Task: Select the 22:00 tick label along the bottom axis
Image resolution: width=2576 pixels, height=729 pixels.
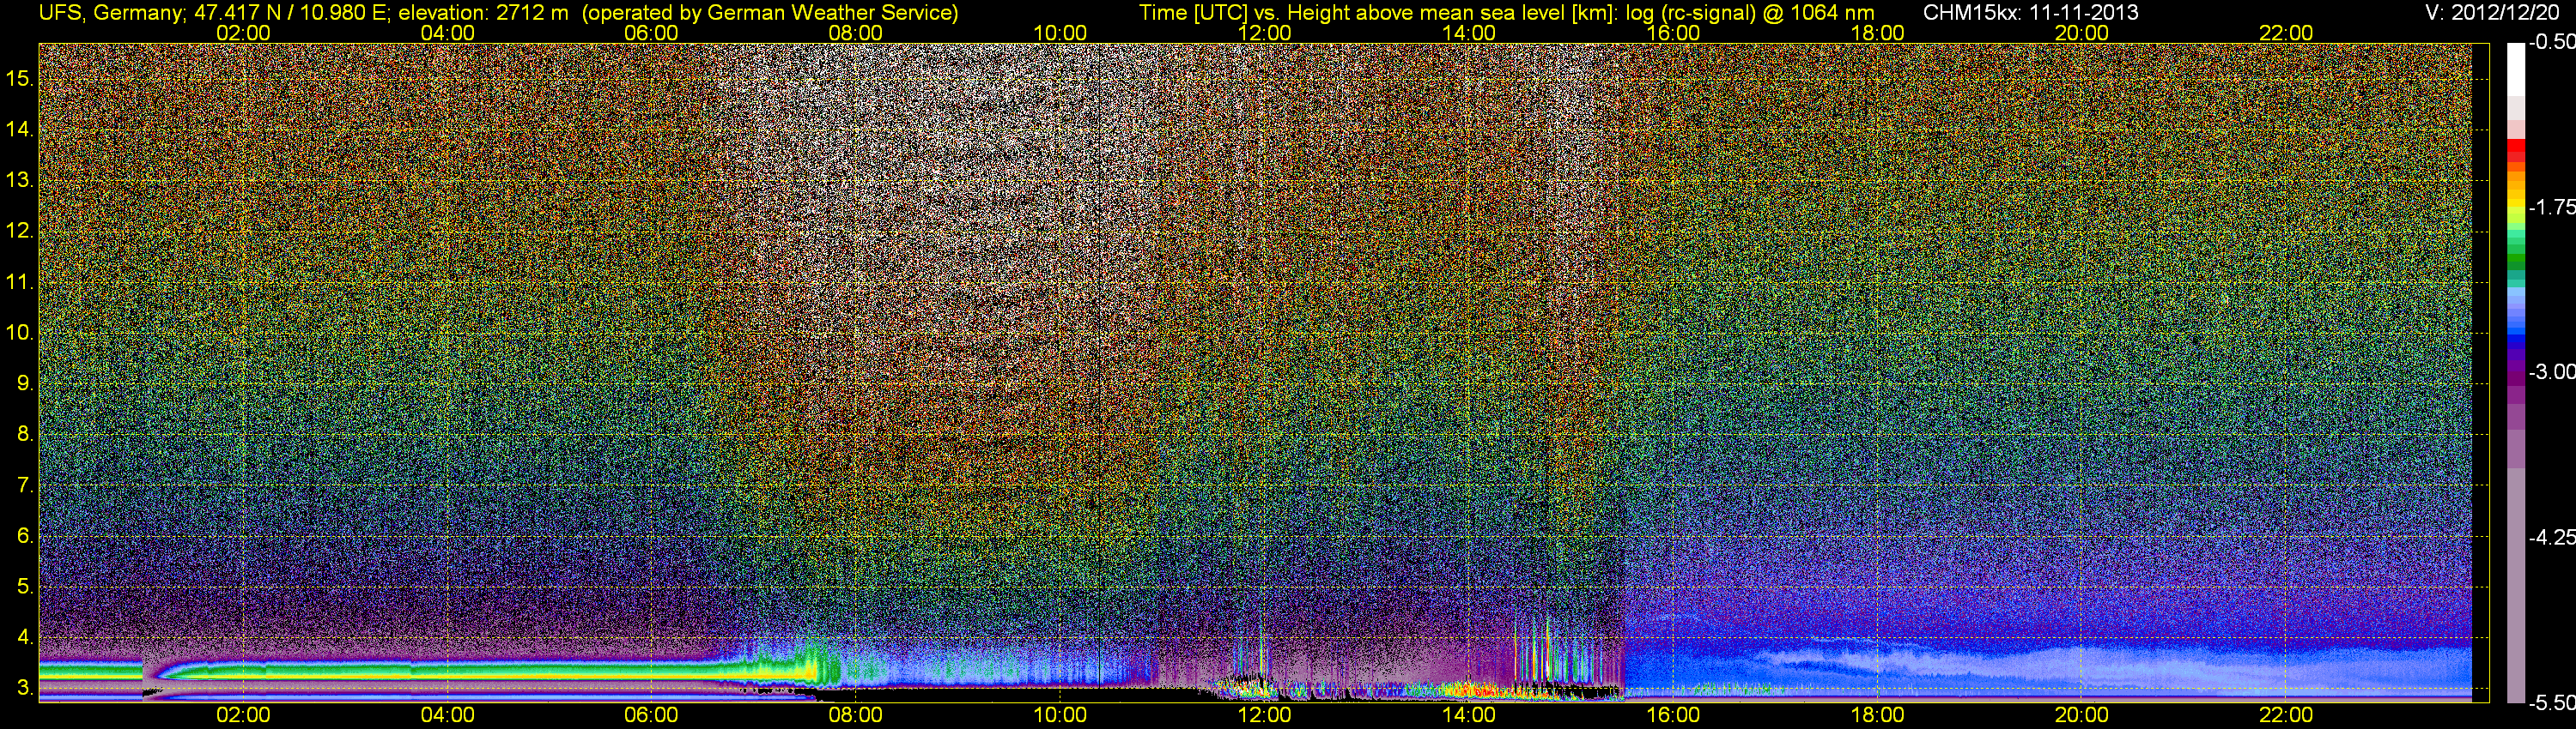Action: [x=2285, y=715]
